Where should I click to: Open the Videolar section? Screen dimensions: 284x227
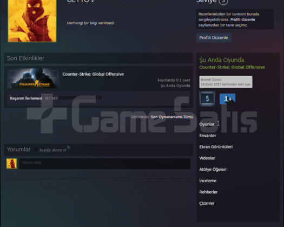(x=207, y=158)
